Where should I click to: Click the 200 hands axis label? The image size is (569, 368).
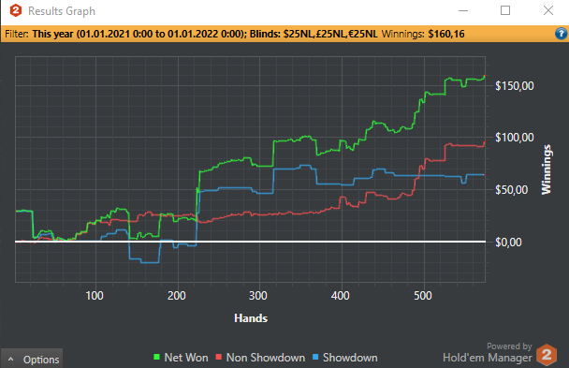coord(177,296)
